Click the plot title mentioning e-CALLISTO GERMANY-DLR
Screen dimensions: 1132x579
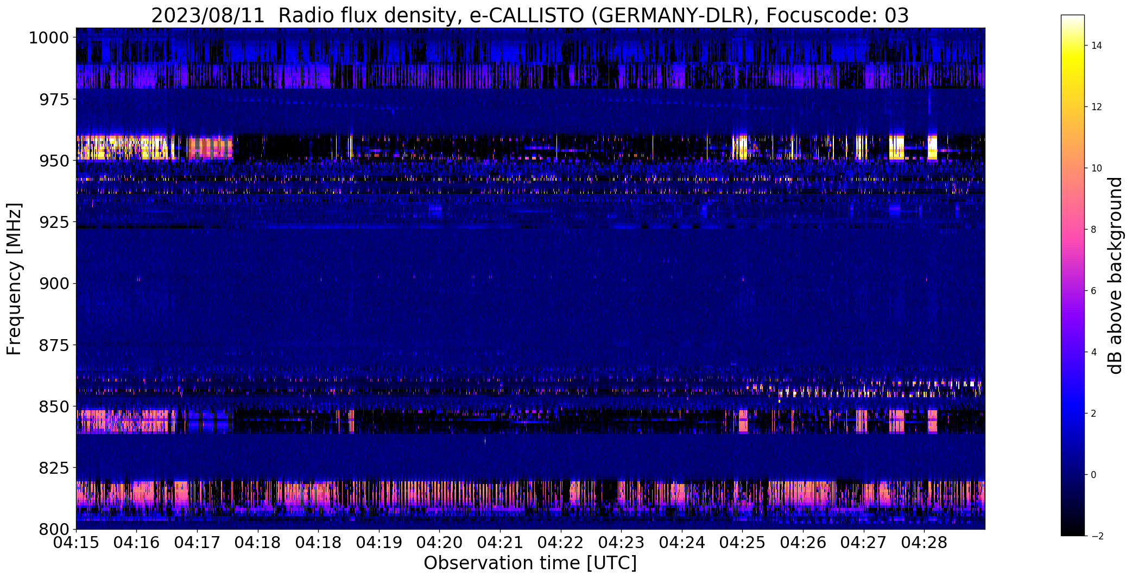[530, 15]
